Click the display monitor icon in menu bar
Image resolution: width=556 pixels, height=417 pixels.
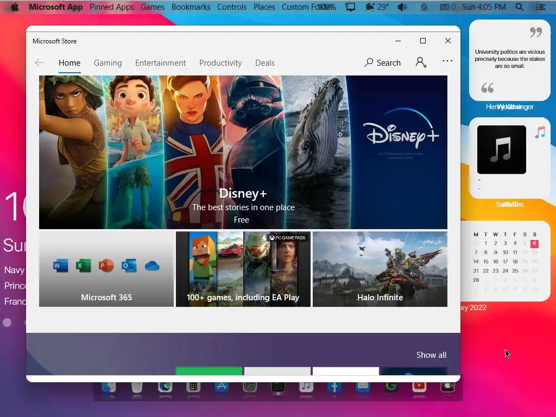tap(350, 7)
